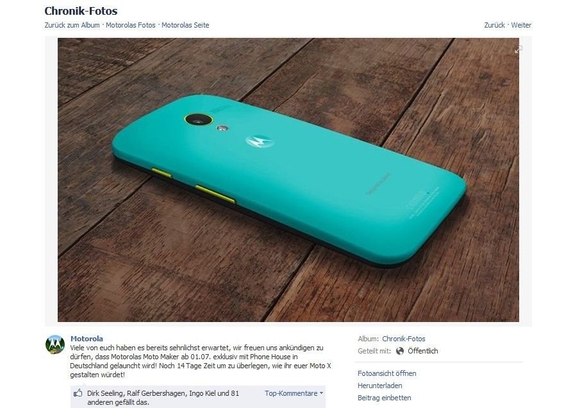Open the Motorola name link
Screen dimensions: 582x408
[87, 339]
